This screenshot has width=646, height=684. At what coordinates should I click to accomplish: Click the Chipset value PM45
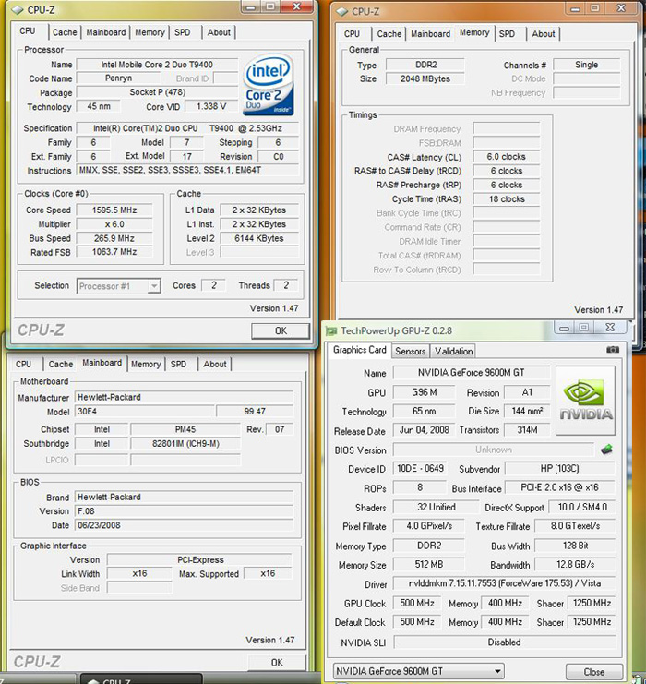pos(185,429)
